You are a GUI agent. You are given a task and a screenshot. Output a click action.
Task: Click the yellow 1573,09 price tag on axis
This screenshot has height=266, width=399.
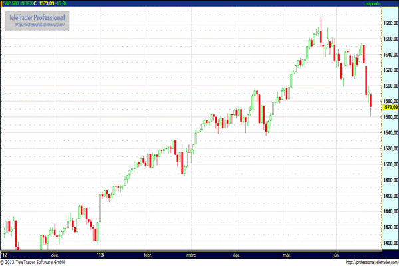click(x=390, y=107)
